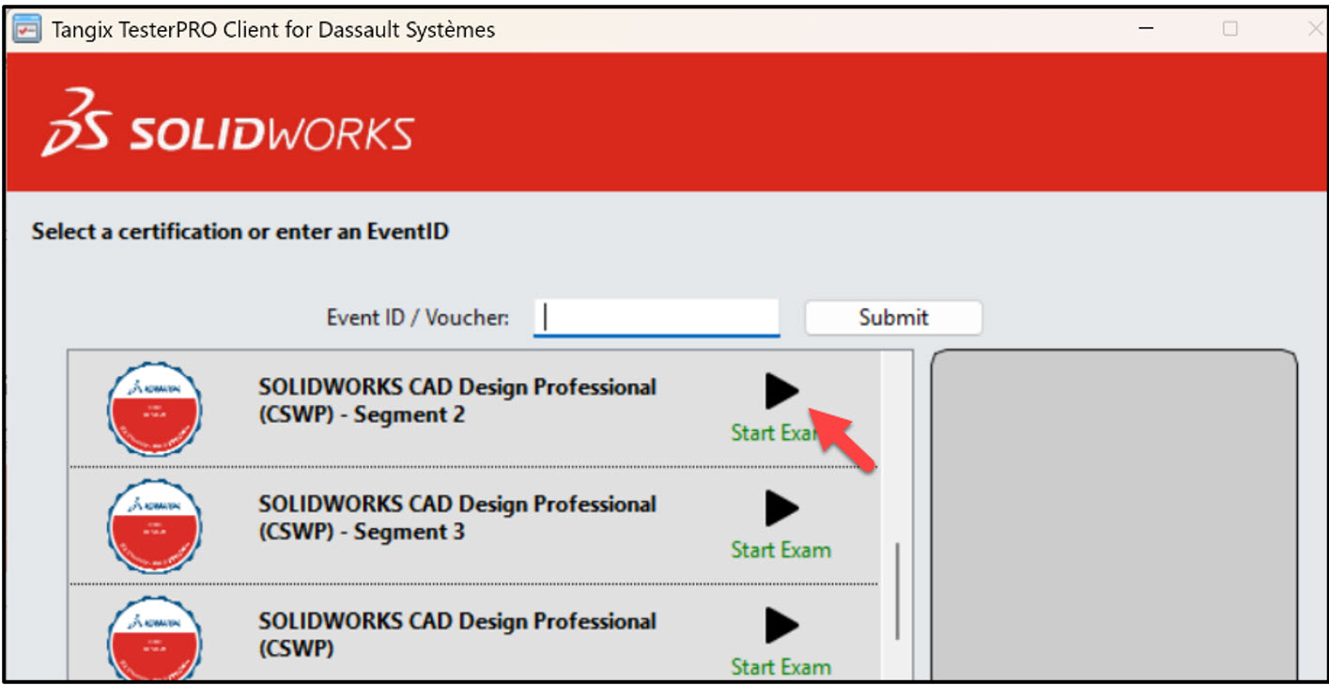Select the CSWP Segment 3 certification title
Screen dimensions: 1329x685
coord(457,518)
